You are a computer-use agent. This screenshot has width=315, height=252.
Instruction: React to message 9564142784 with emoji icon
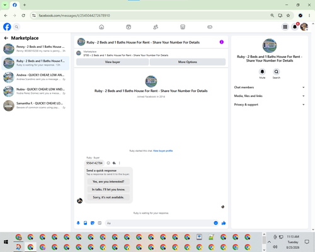[x=108, y=163]
